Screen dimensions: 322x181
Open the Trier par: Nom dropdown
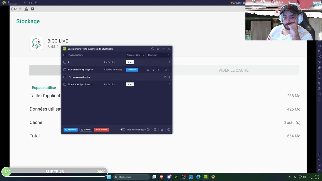coord(135,55)
